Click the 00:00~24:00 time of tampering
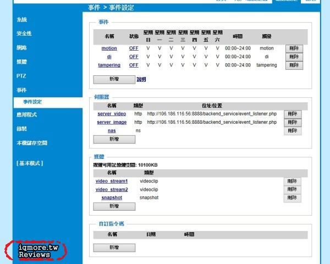The width and height of the screenshot is (330, 264). 238,65
